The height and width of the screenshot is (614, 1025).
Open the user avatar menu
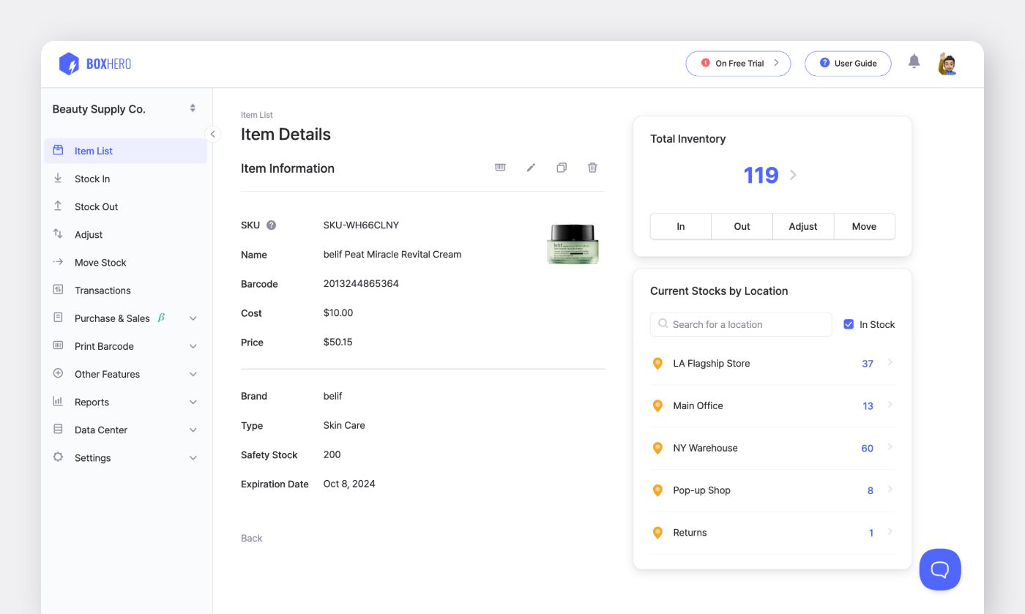pyautogui.click(x=947, y=64)
